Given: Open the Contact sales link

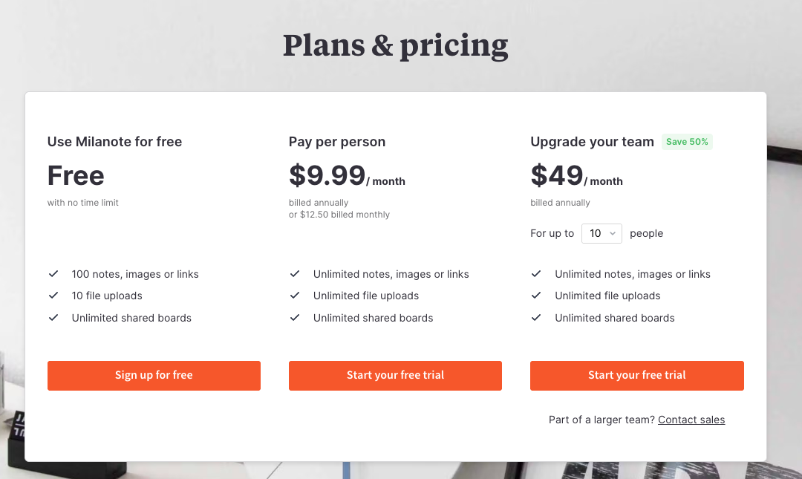Looking at the screenshot, I should (x=691, y=420).
